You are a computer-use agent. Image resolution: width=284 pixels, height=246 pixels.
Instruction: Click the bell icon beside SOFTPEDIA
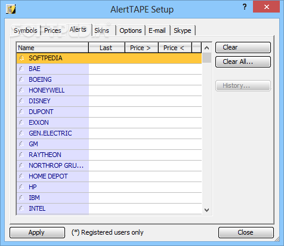(21, 58)
